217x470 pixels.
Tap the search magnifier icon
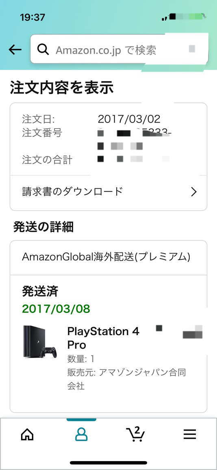click(x=43, y=50)
